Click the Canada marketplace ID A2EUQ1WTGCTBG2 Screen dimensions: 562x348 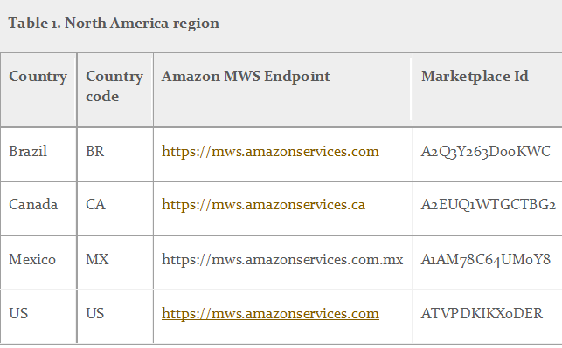coord(489,205)
